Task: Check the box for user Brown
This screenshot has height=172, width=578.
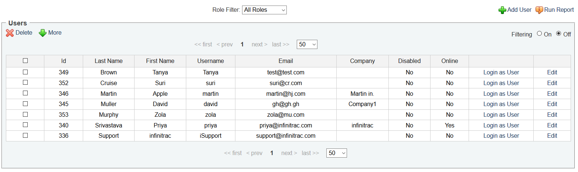Action: (x=25, y=72)
